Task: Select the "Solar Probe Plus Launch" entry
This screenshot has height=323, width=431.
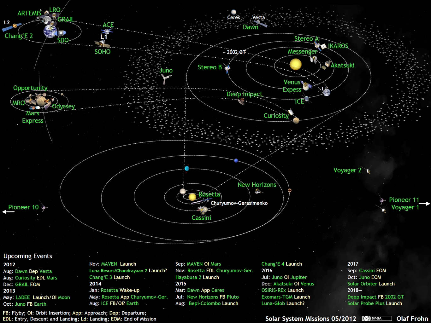Action: pos(375,303)
